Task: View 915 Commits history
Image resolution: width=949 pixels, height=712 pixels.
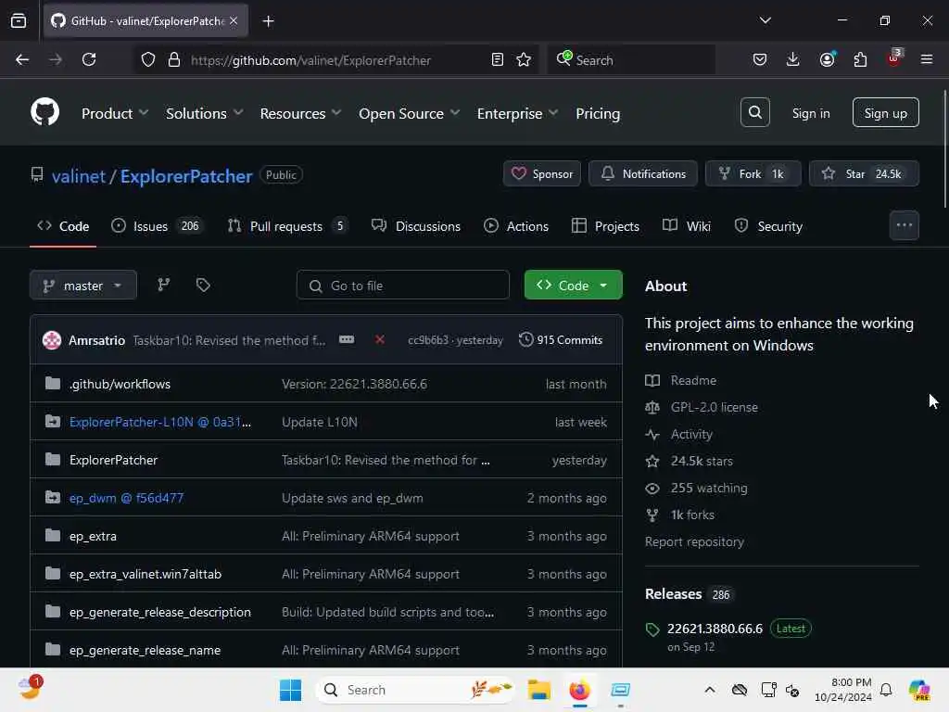Action: pos(561,339)
